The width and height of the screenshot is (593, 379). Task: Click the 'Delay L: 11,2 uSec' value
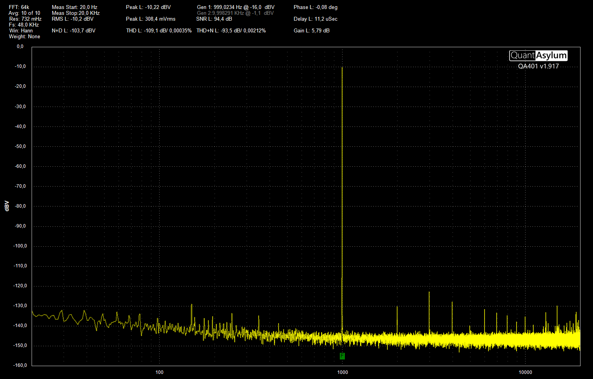tap(316, 19)
